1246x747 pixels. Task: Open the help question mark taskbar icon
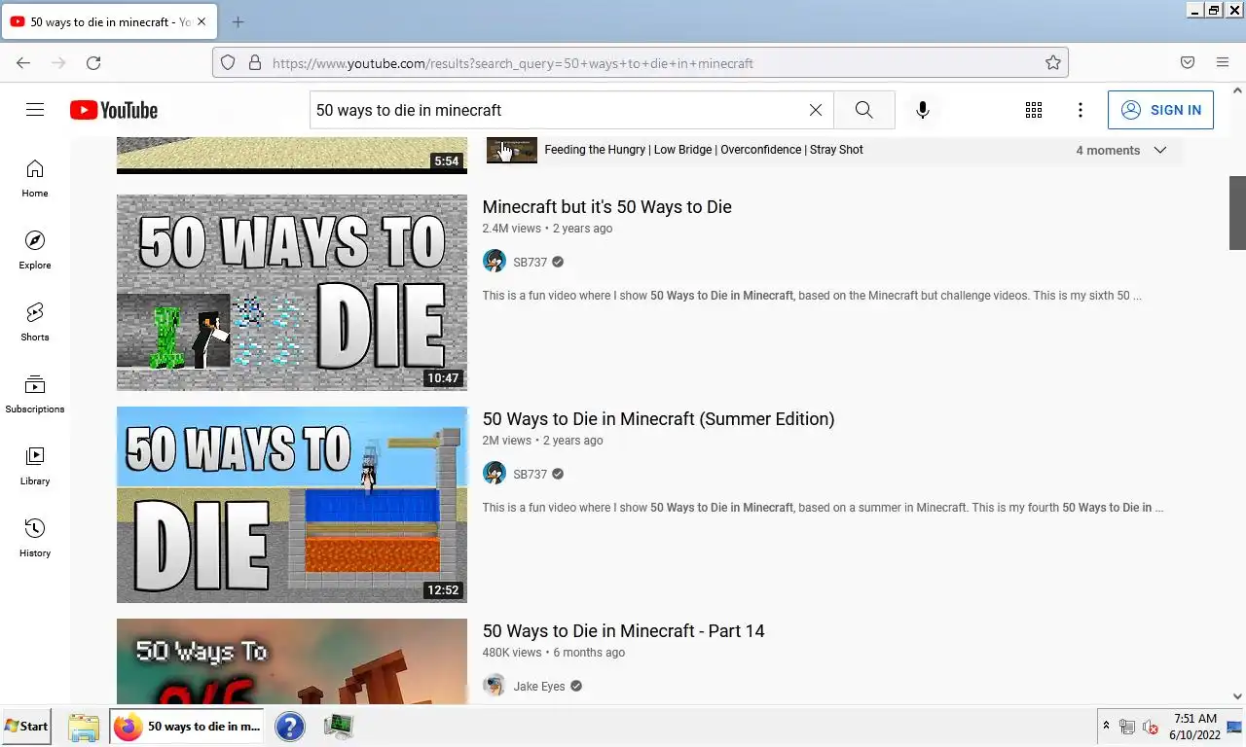click(x=290, y=727)
